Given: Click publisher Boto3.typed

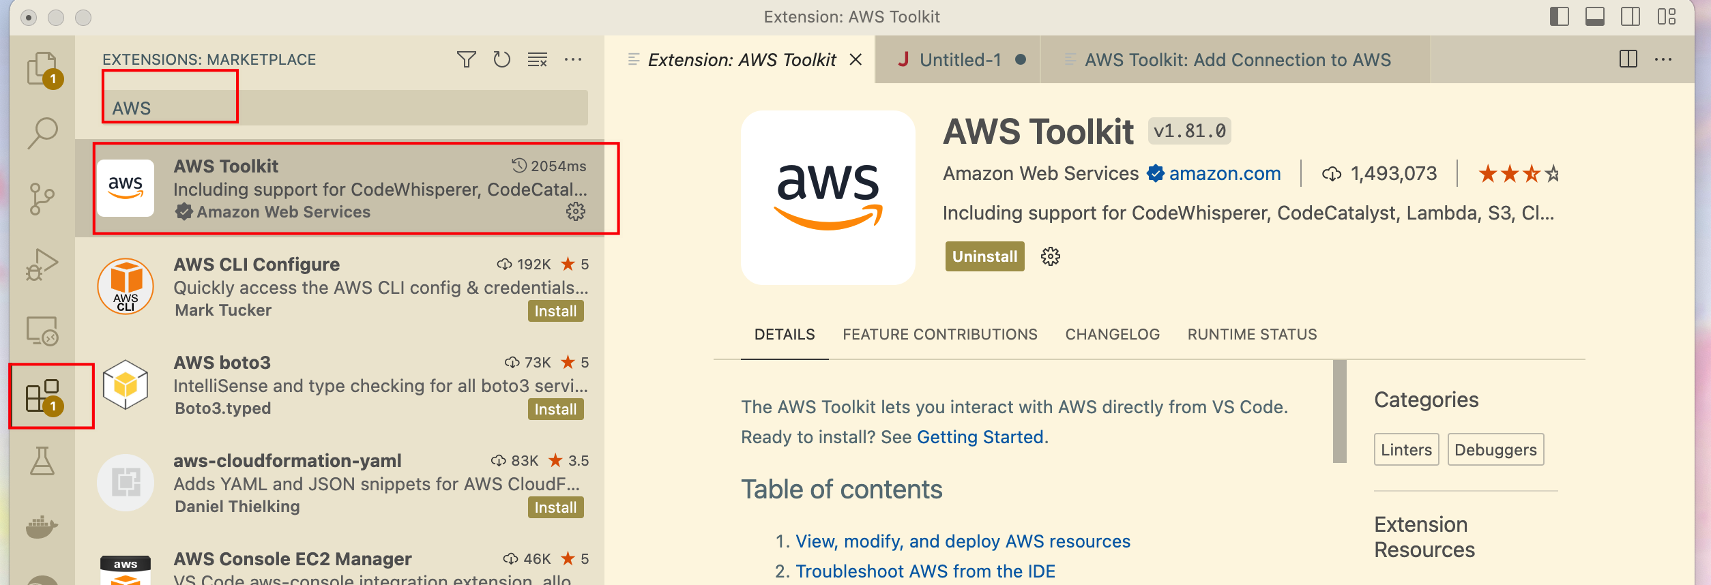Looking at the screenshot, I should pyautogui.click(x=222, y=408).
